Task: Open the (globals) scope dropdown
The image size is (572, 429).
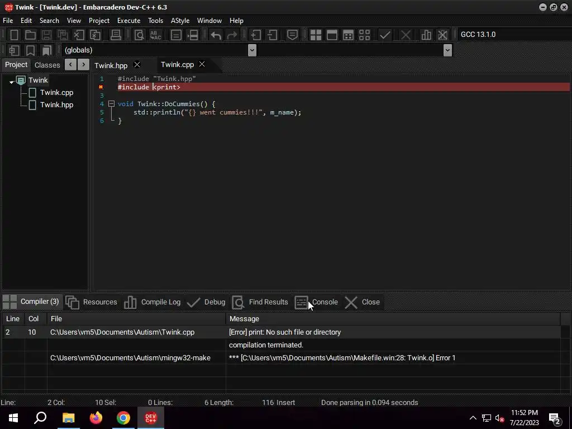Action: (x=252, y=50)
